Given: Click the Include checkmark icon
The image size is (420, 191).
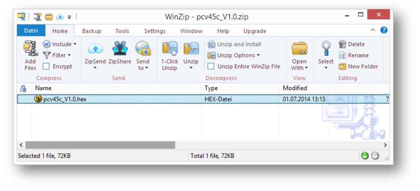Looking at the screenshot, I should click(47, 44).
